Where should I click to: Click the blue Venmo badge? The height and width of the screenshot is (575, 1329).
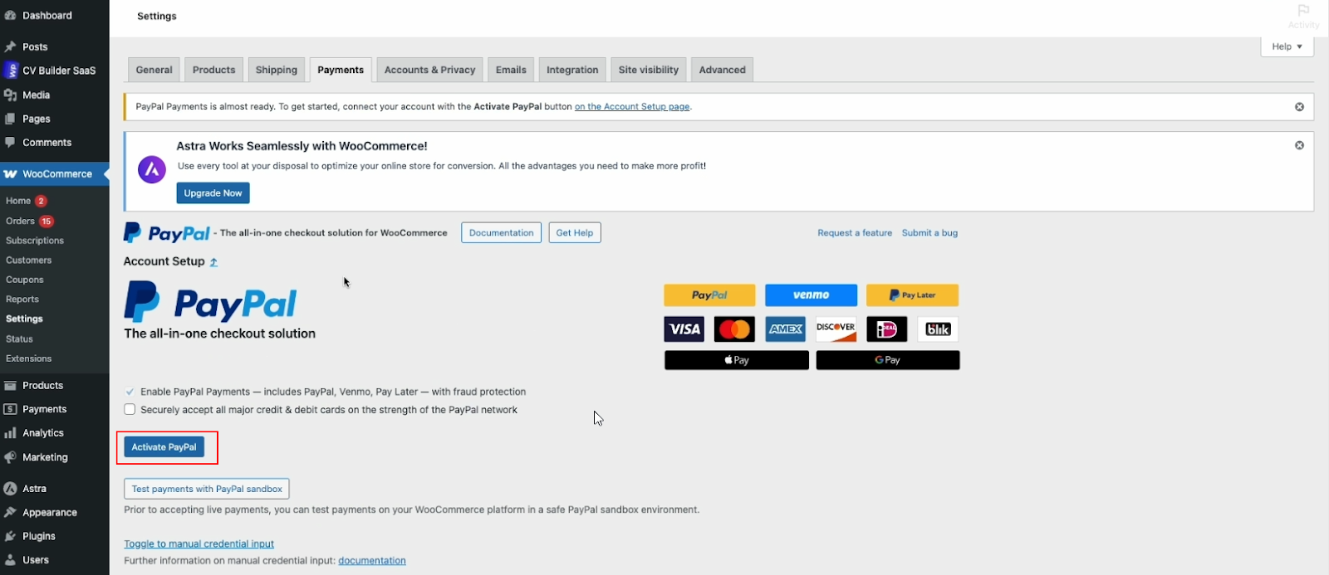[812, 295]
